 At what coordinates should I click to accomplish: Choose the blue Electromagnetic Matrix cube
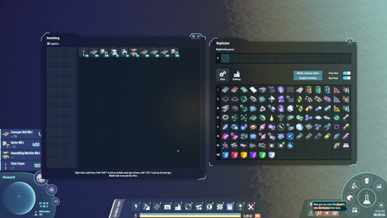point(225,155)
